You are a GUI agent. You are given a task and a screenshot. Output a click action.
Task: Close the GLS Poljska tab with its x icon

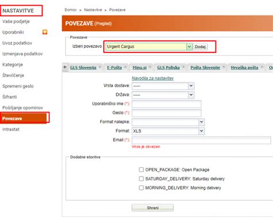point(183,67)
